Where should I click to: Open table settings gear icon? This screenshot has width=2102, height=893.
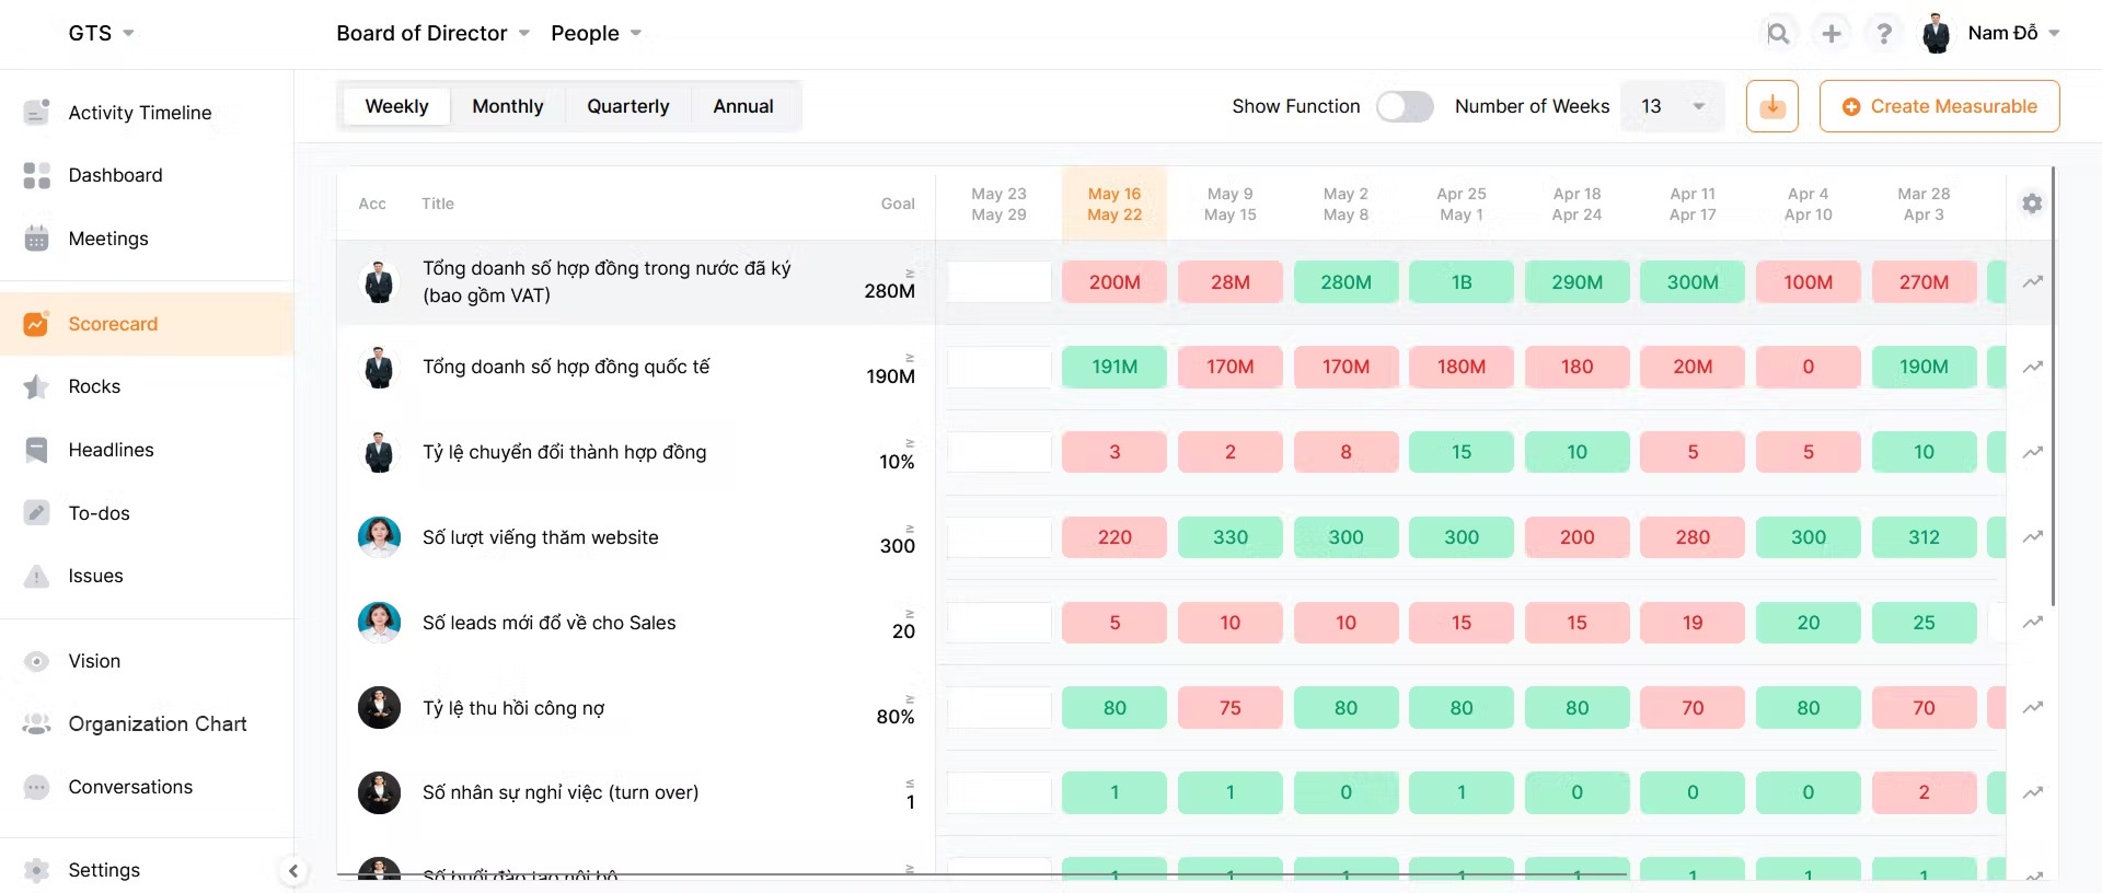tap(2032, 203)
